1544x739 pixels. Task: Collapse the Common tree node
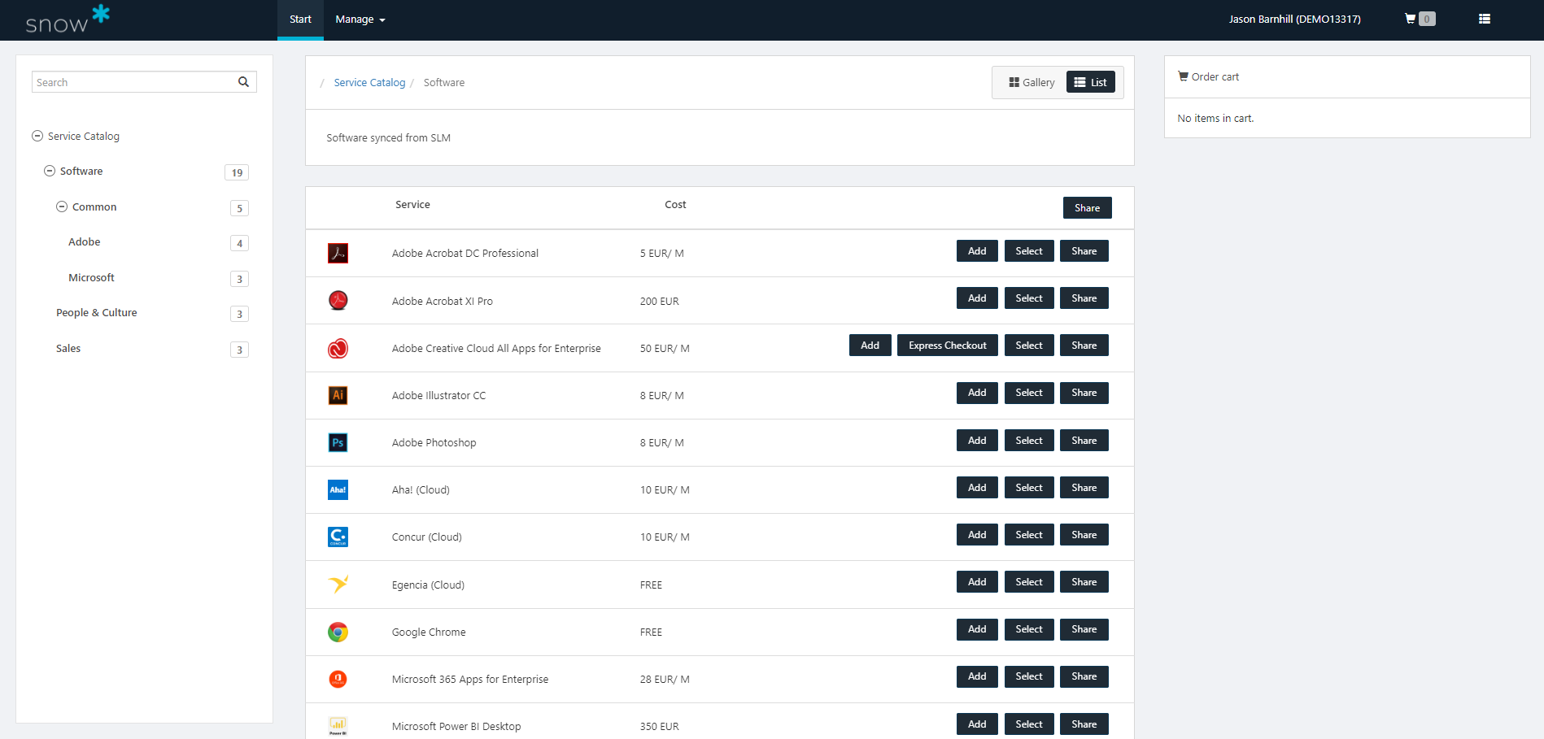click(x=62, y=206)
